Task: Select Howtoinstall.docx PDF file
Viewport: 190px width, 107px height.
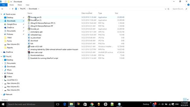Action: coord(37,55)
